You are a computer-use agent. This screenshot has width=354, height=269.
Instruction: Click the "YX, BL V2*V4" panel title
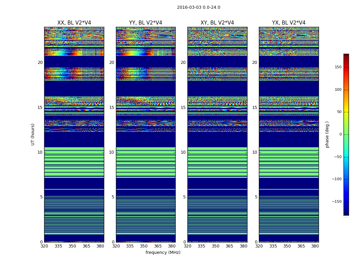[x=289, y=23]
